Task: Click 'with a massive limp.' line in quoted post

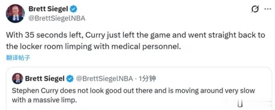Action: (x=44, y=100)
